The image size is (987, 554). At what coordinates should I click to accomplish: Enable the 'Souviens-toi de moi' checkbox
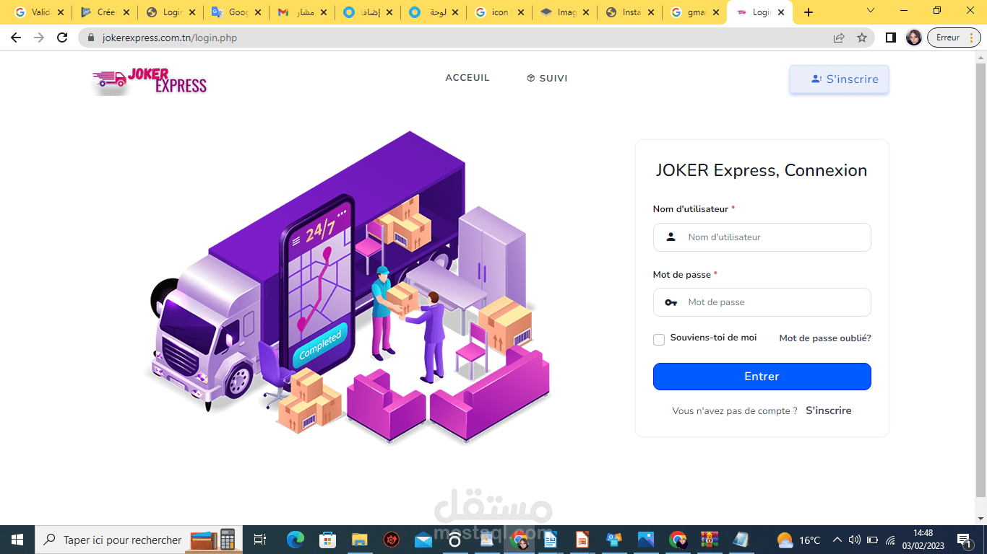[x=659, y=339]
